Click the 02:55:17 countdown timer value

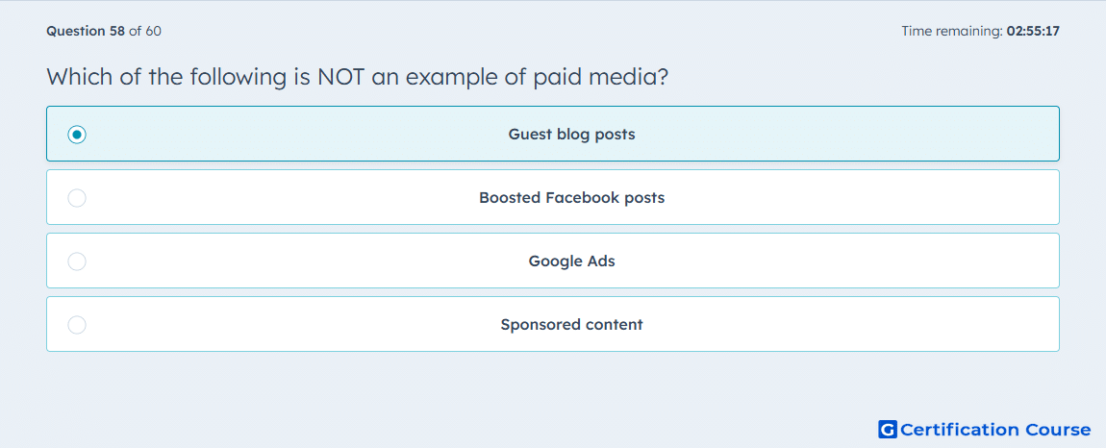pos(1033,31)
